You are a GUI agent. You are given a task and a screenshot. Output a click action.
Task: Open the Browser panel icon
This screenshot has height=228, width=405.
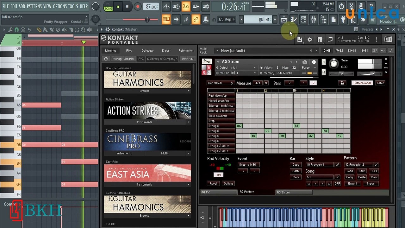pos(323,20)
